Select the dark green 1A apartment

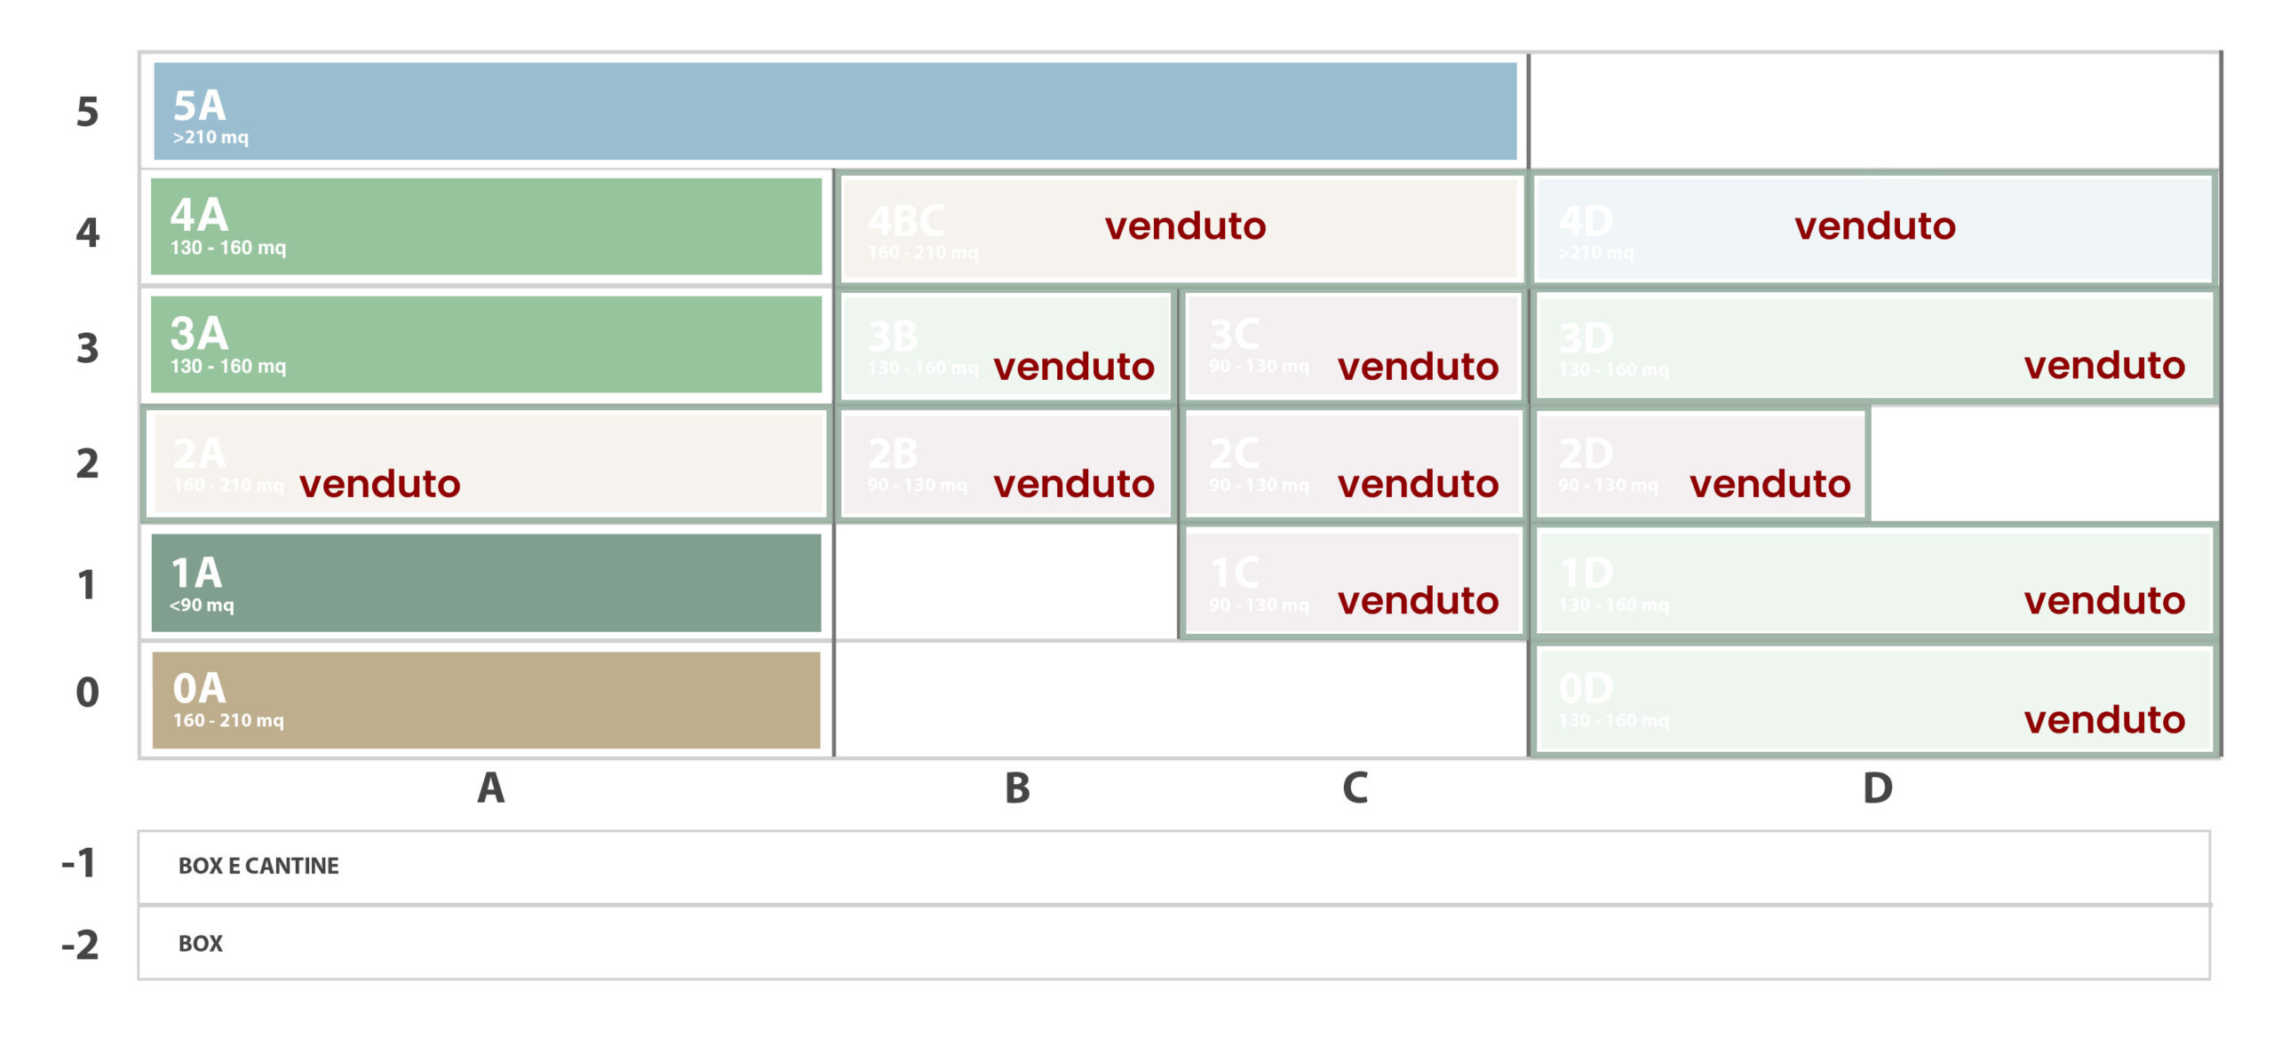coord(486,582)
